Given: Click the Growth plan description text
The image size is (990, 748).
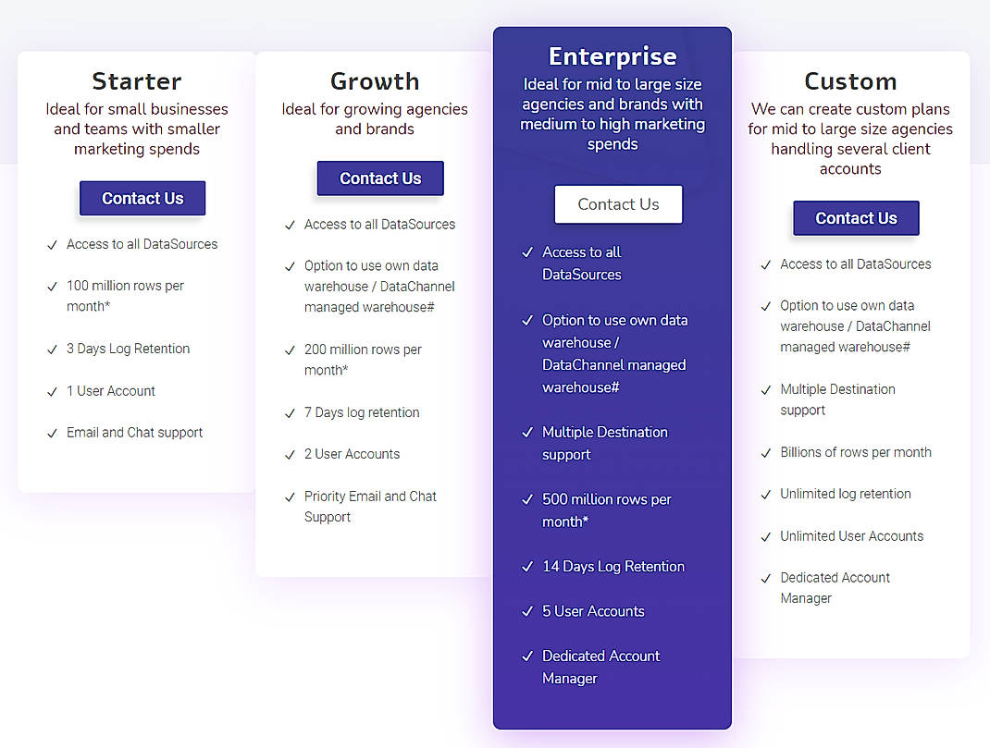Looking at the screenshot, I should pyautogui.click(x=375, y=120).
